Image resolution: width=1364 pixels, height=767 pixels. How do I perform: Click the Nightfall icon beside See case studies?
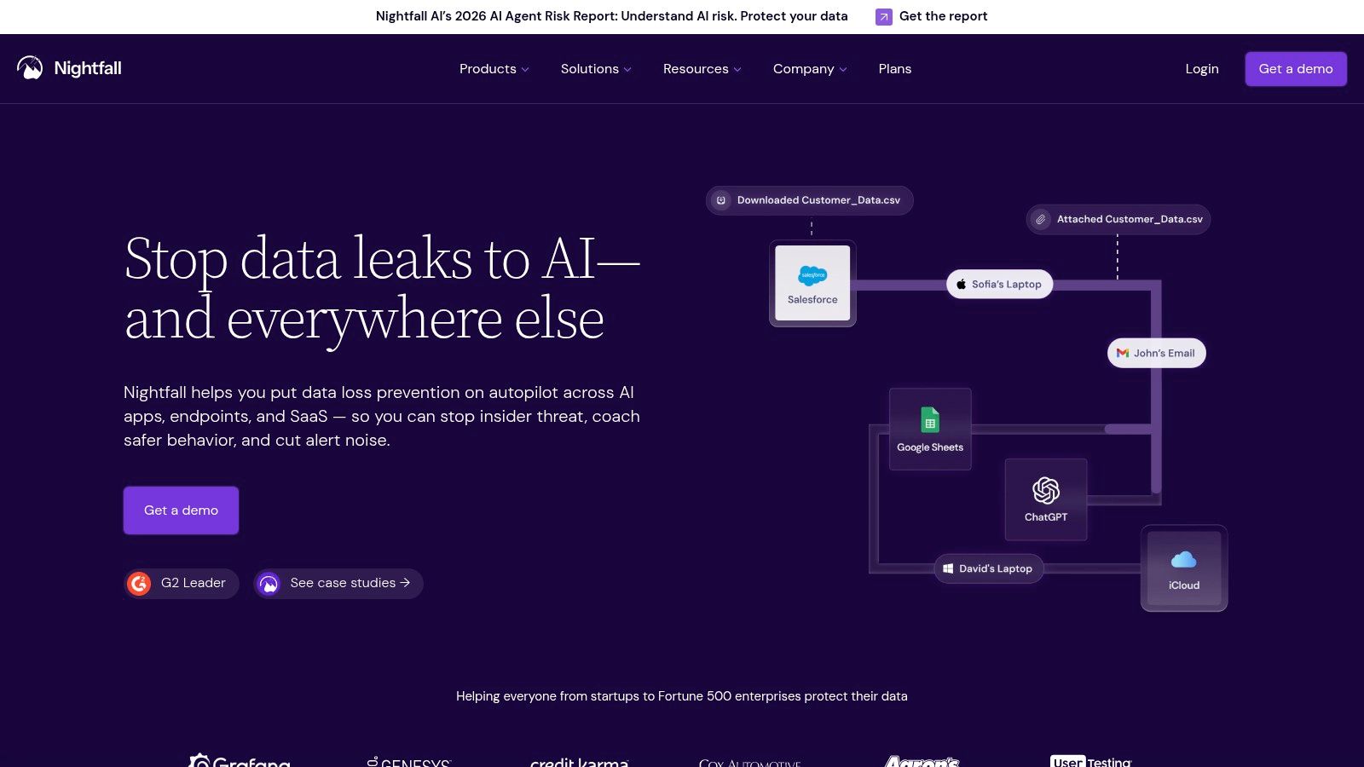[x=269, y=584]
